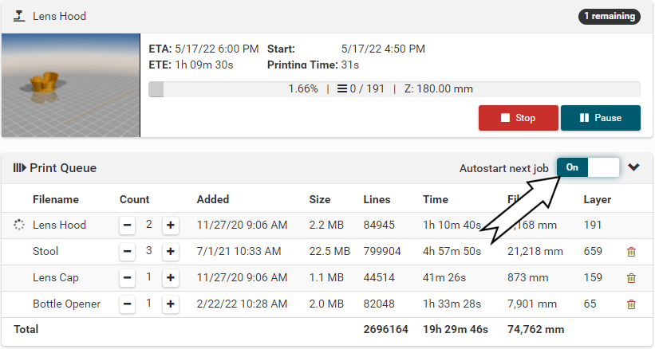Decrease Lens Hood count with minus

[128, 225]
